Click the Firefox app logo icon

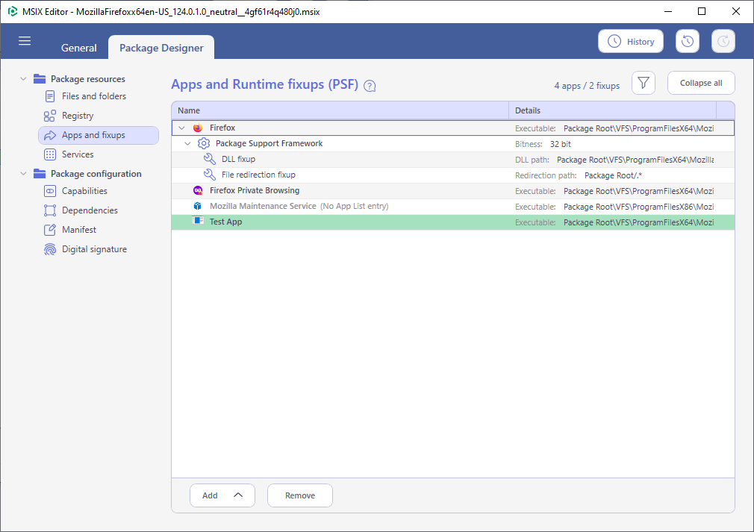(x=198, y=128)
